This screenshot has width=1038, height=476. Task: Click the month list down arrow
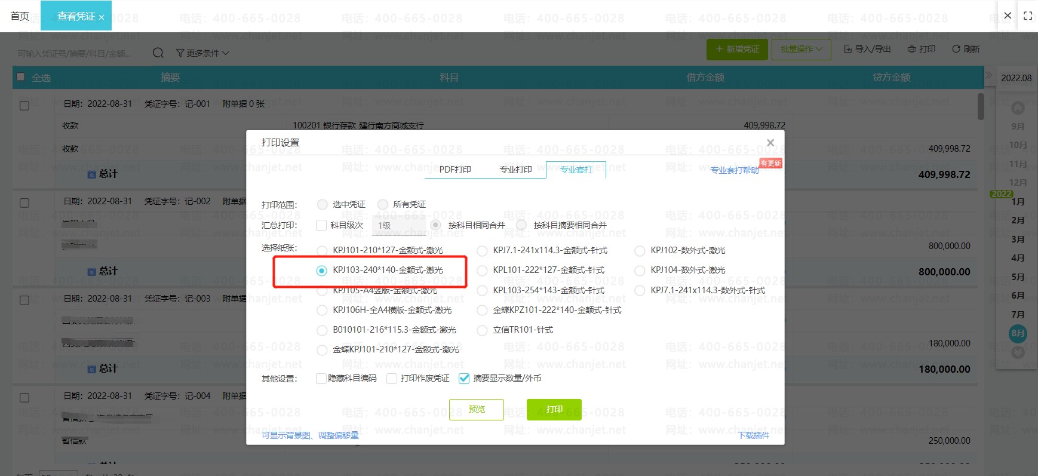tap(1018, 352)
